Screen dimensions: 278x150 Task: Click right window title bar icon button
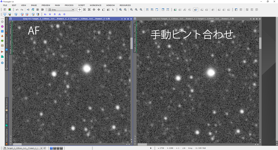pos(135,19)
